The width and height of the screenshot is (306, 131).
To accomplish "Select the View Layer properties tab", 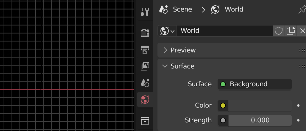I will tap(145, 66).
